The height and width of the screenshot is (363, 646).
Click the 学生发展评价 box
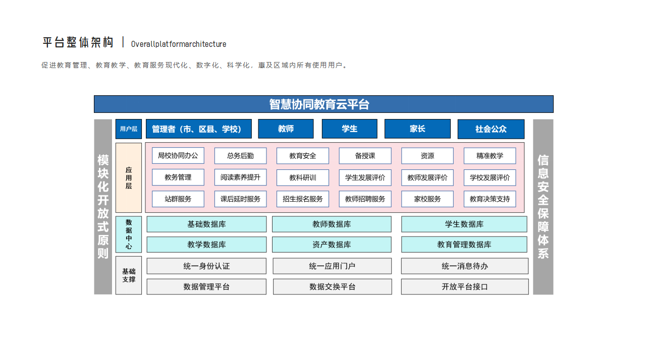point(365,177)
